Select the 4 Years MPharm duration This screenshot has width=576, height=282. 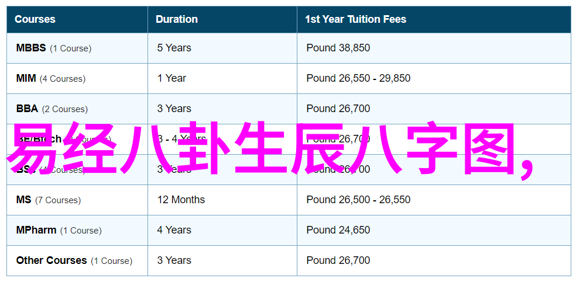[x=174, y=231]
